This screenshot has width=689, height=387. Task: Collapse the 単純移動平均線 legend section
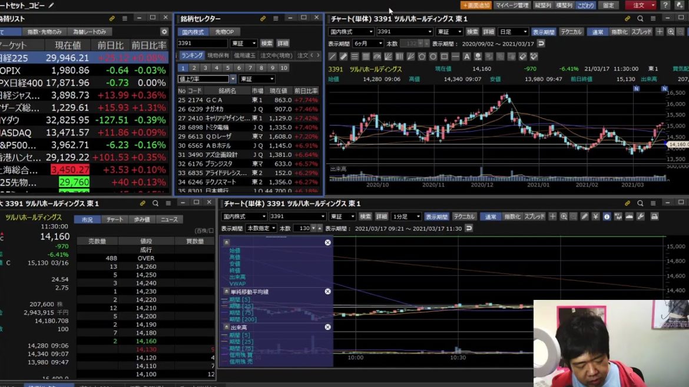(x=226, y=292)
